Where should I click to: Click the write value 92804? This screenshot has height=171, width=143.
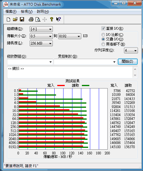tap(116, 107)
